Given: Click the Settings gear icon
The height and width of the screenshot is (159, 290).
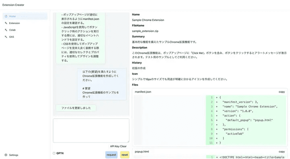Looking at the screenshot, I should tap(6, 155).
